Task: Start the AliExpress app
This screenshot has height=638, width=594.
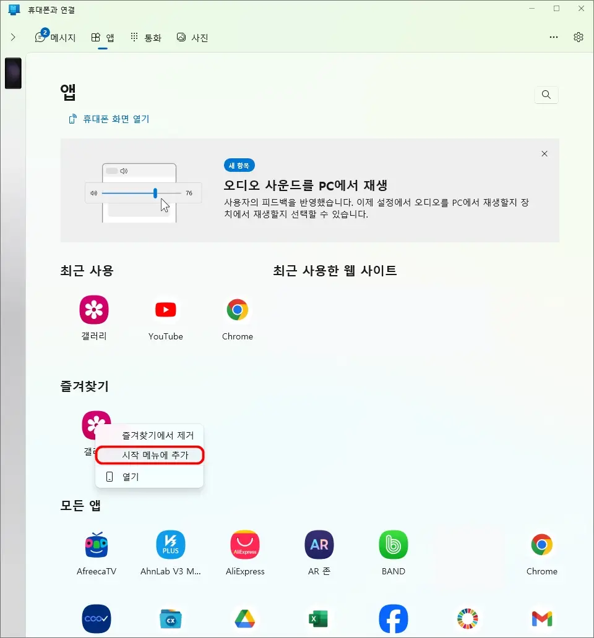Action: pos(244,545)
